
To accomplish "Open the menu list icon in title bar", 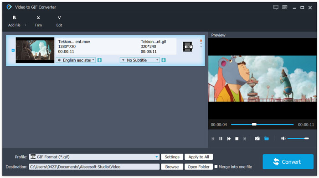I will 285,8.
